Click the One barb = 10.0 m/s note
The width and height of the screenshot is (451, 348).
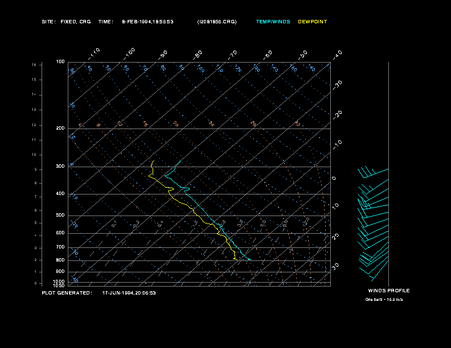click(384, 300)
